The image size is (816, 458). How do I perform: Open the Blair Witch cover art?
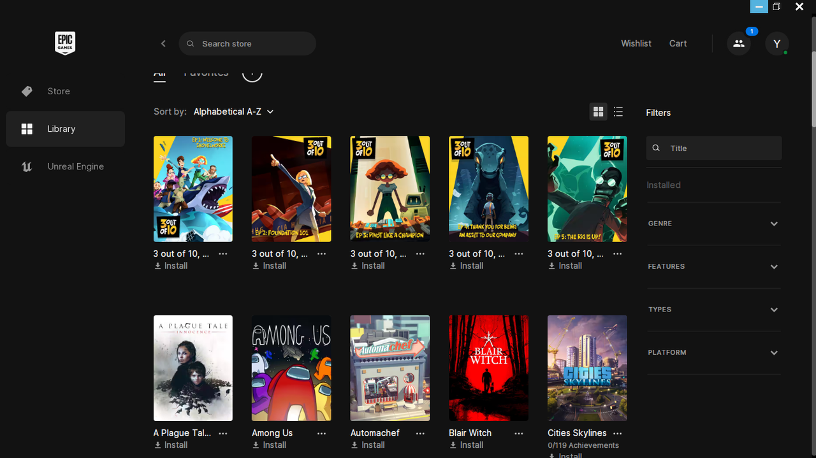tap(488, 368)
